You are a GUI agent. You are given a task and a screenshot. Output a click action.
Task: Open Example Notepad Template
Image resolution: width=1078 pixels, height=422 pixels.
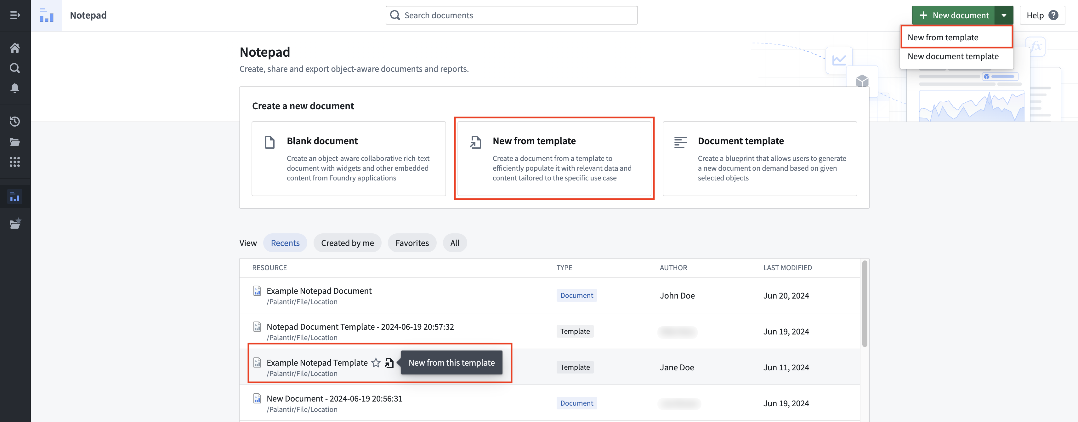pyautogui.click(x=317, y=362)
